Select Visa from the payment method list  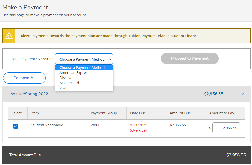63,88
